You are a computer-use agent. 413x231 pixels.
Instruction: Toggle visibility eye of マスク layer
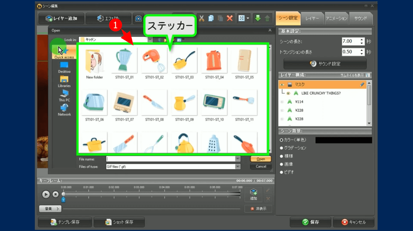(282, 85)
